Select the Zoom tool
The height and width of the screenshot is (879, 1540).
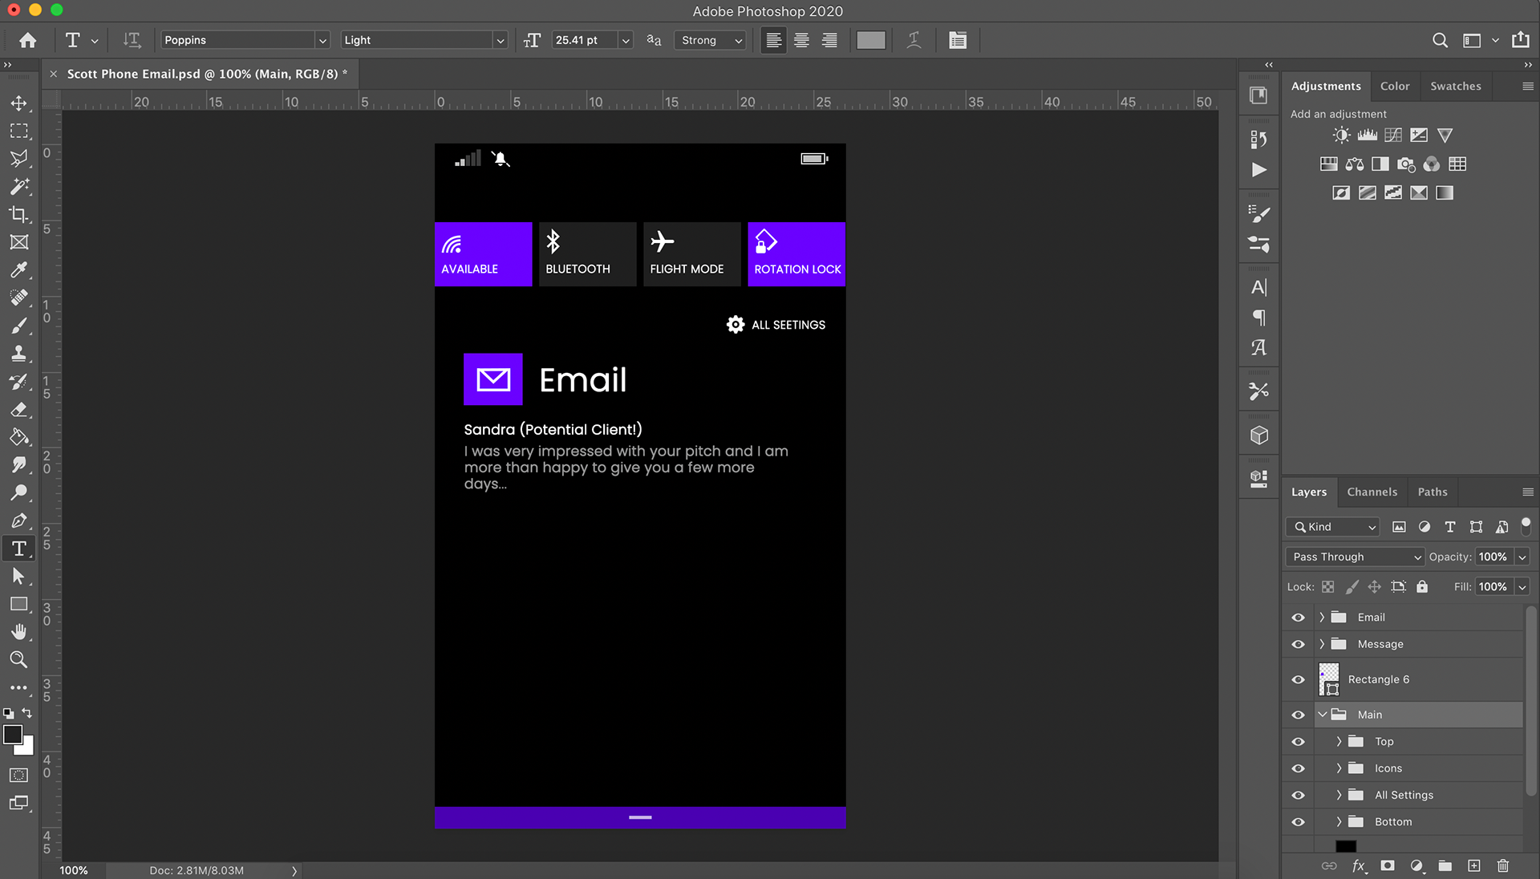[18, 659]
